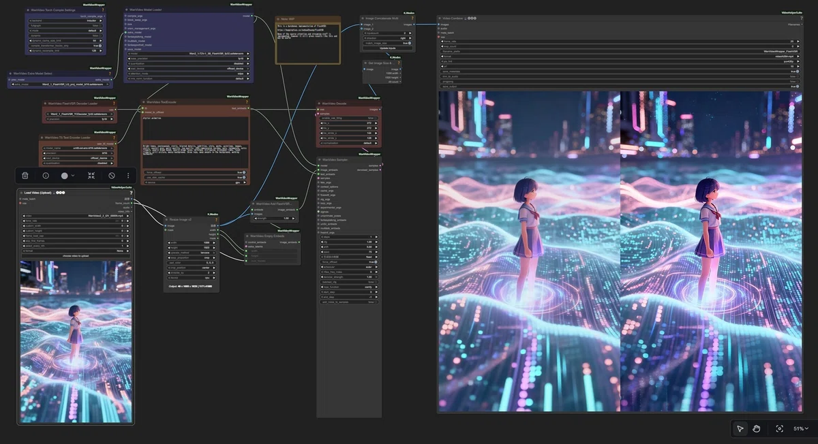Image resolution: width=818 pixels, height=444 pixels.
Task: Open more options via the three-dot icon
Action: pos(128,175)
